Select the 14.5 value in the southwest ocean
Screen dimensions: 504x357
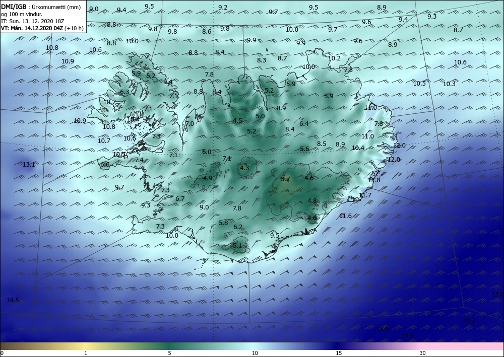(x=13, y=300)
